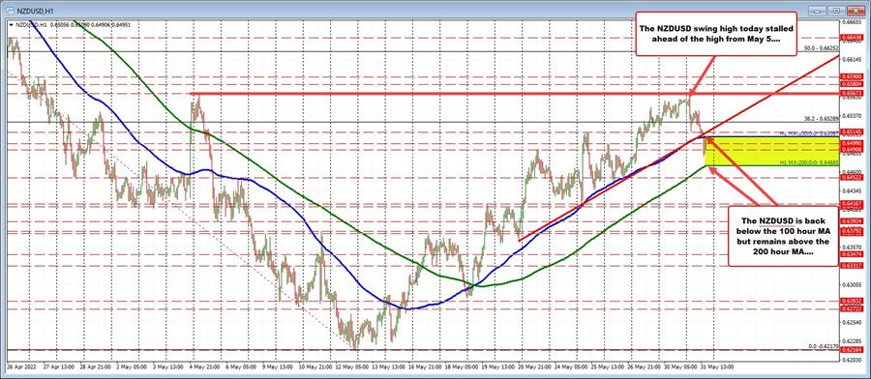The image size is (871, 379).
Task: Select the 0.0 - 0.62170 Fibonacci label
Action: (824, 347)
